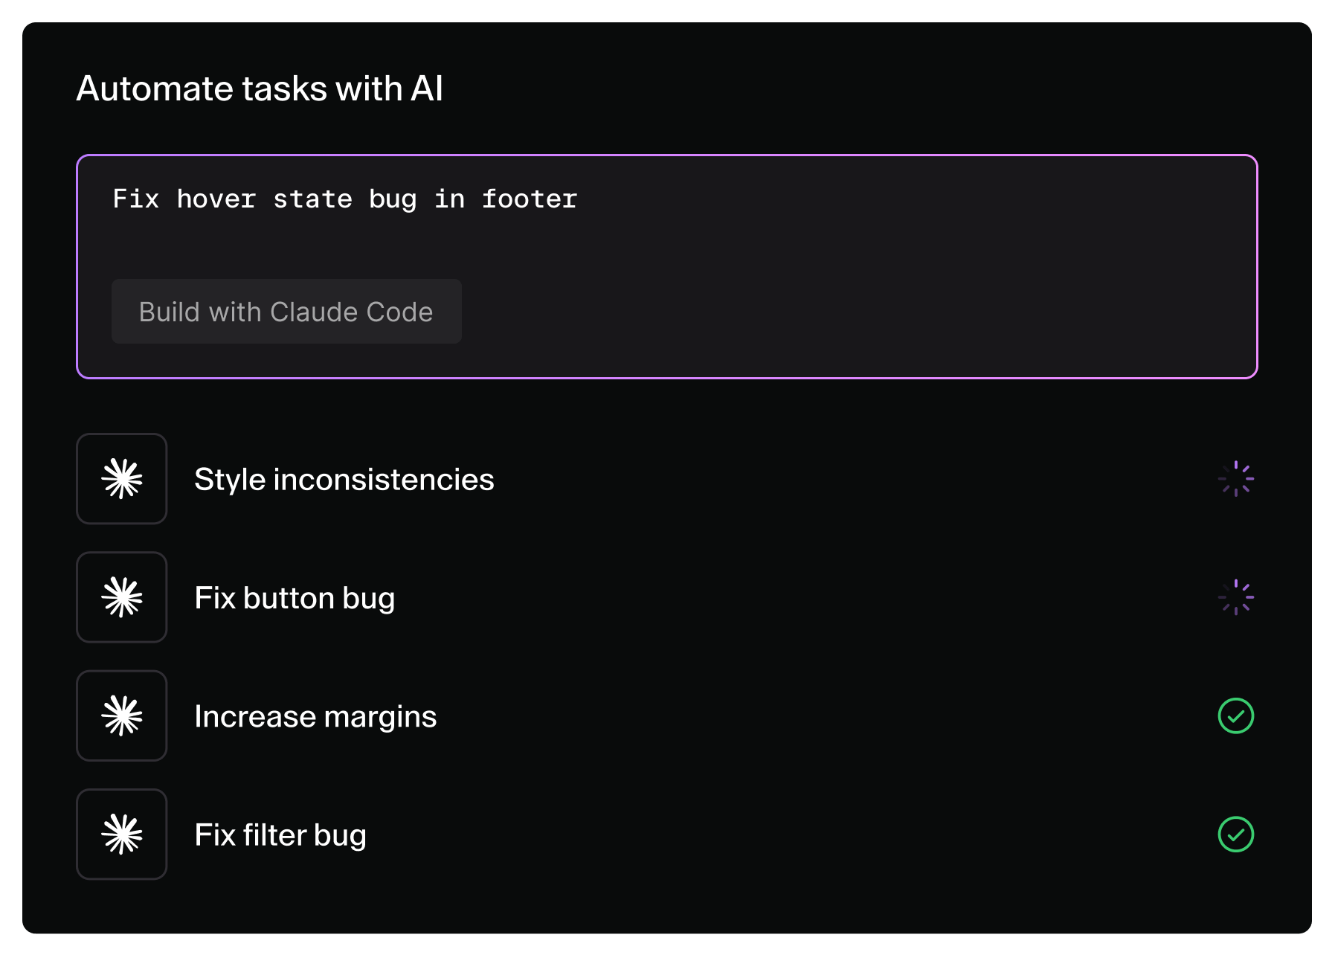Click the green checkmark next to Fix filter bug
The width and height of the screenshot is (1335, 955).
[1236, 835]
